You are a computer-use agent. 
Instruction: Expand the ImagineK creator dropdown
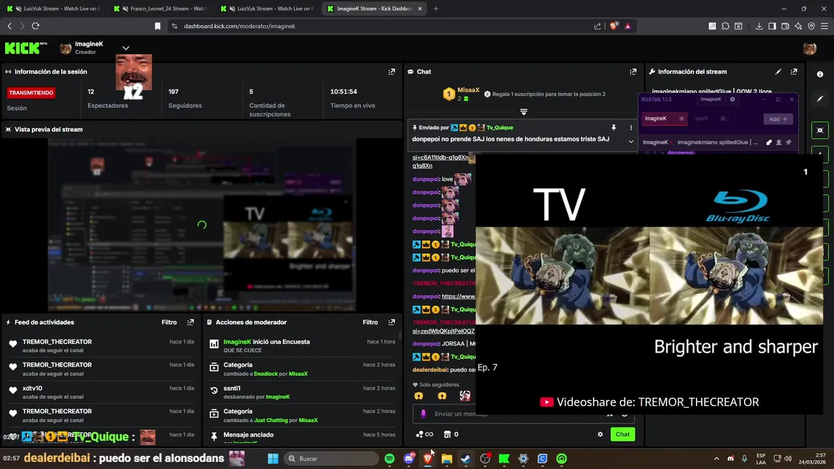click(x=126, y=48)
